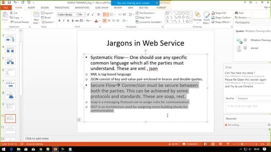Open the Align Text dropdown
Screen dimensions: 271x152
pos(143,17)
